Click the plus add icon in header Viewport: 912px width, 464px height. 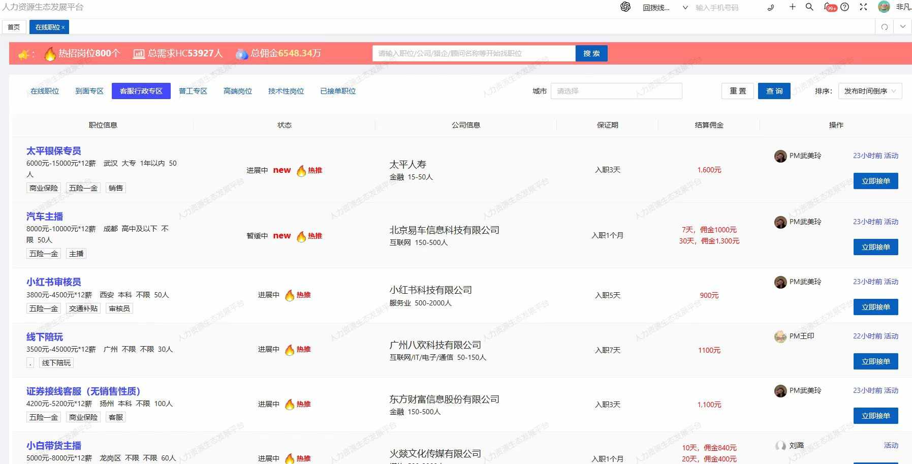pos(792,7)
